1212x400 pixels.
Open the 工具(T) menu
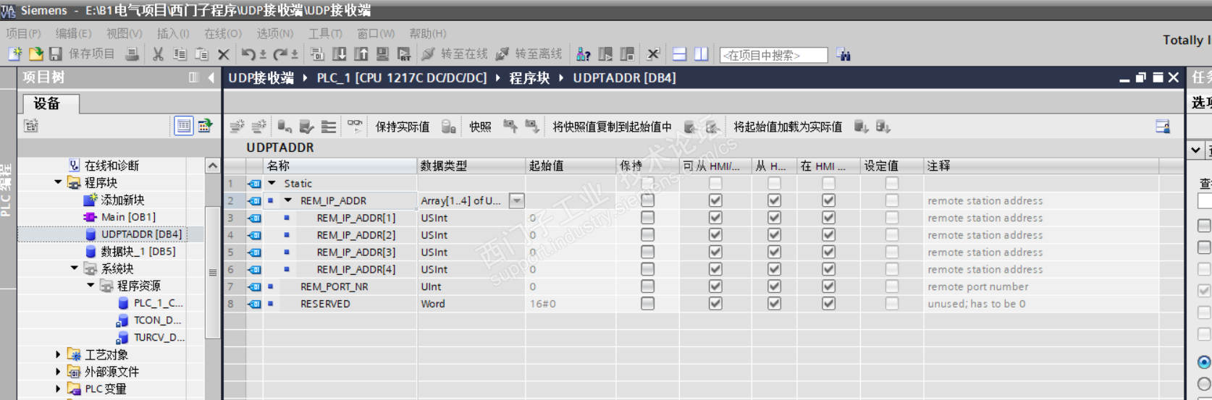coord(325,33)
